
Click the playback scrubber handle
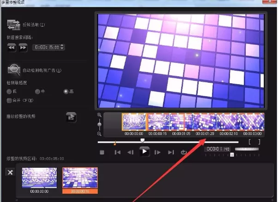(142, 141)
